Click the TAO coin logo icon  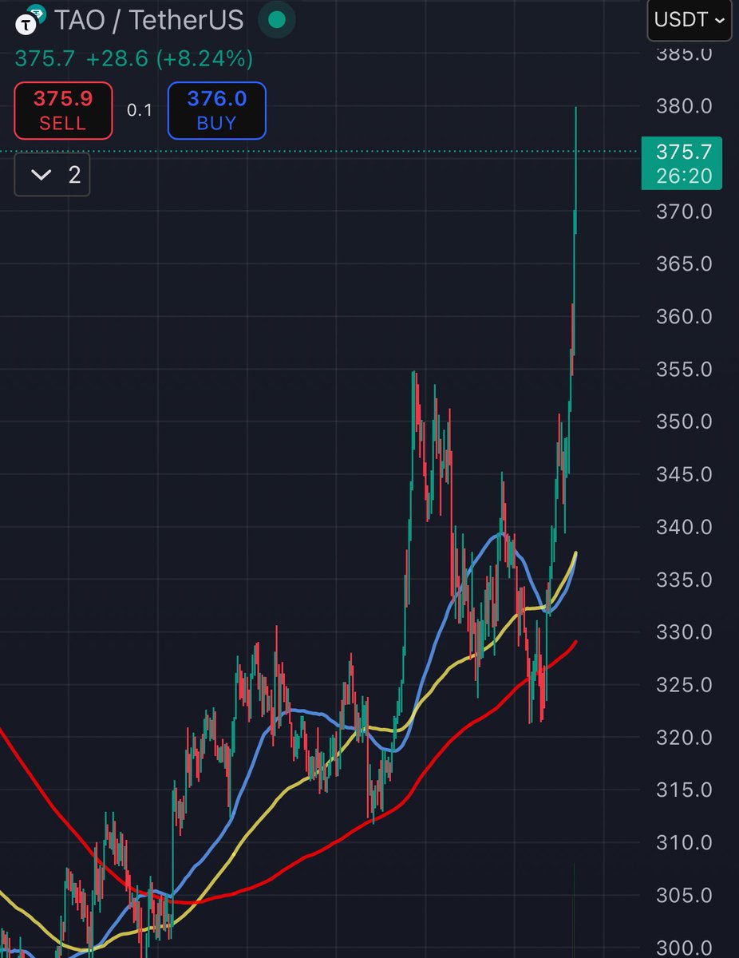point(29,18)
